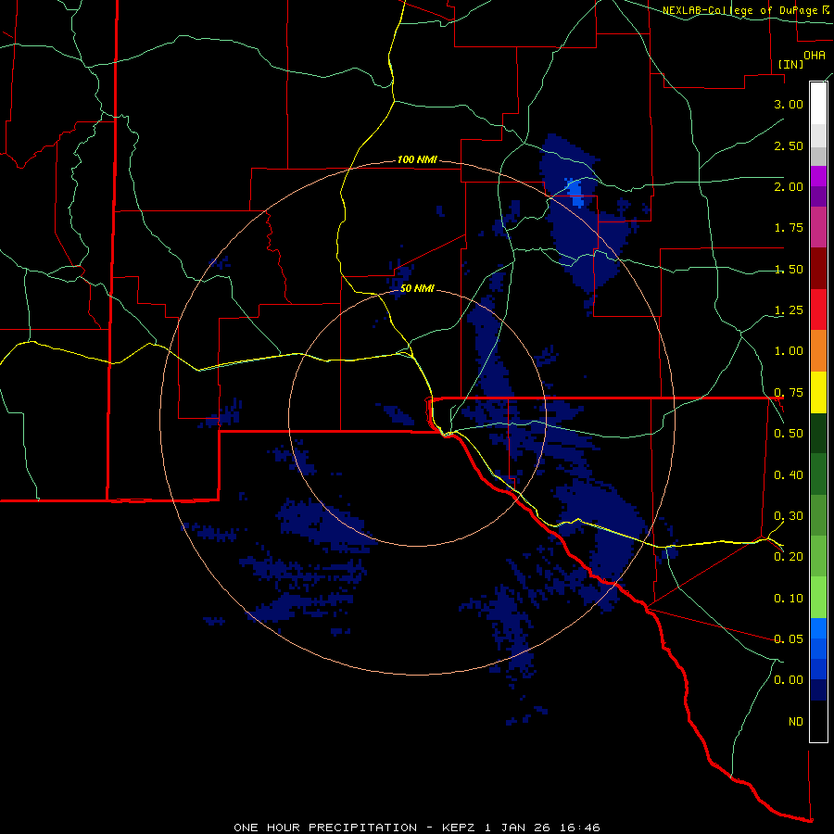Click the 0.00 legend value
The width and height of the screenshot is (834, 834).
(789, 680)
